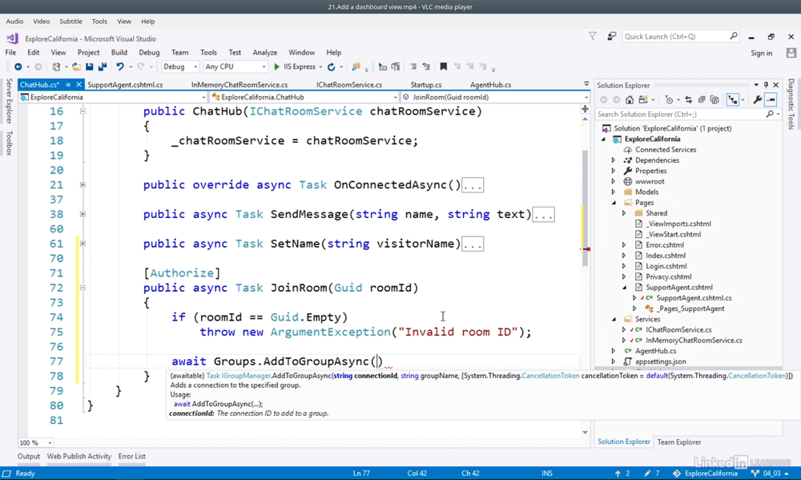The height and width of the screenshot is (480, 801).
Task: Click the 04_03 branch in status bar
Action: [771, 474]
